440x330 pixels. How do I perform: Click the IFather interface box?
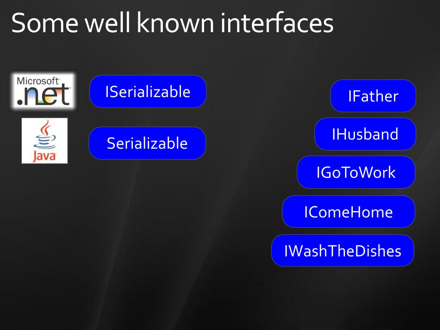pyautogui.click(x=373, y=96)
